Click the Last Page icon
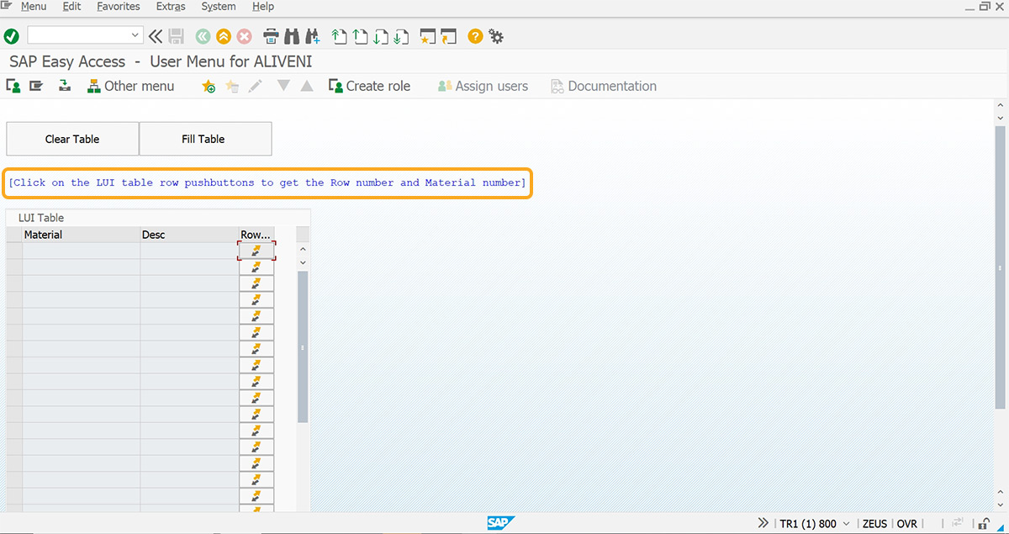The height and width of the screenshot is (534, 1009). 401,36
